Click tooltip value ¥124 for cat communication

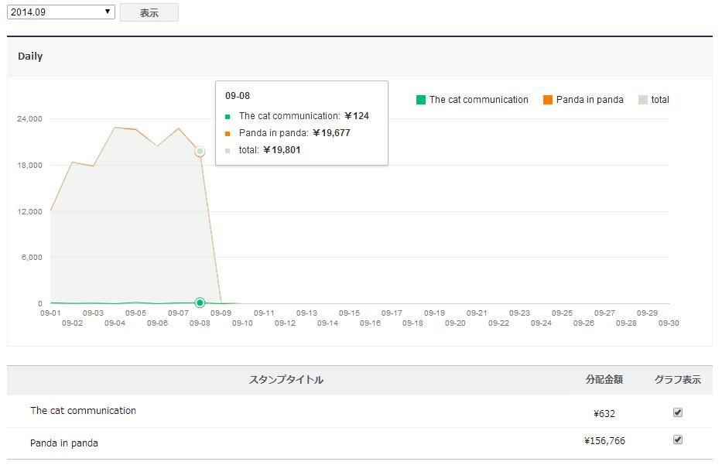tap(357, 116)
